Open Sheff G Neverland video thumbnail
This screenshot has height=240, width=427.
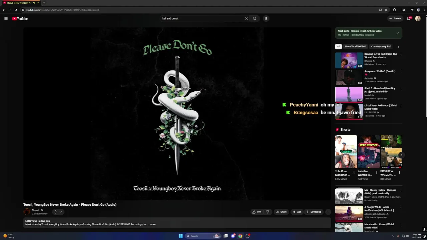coord(349,95)
